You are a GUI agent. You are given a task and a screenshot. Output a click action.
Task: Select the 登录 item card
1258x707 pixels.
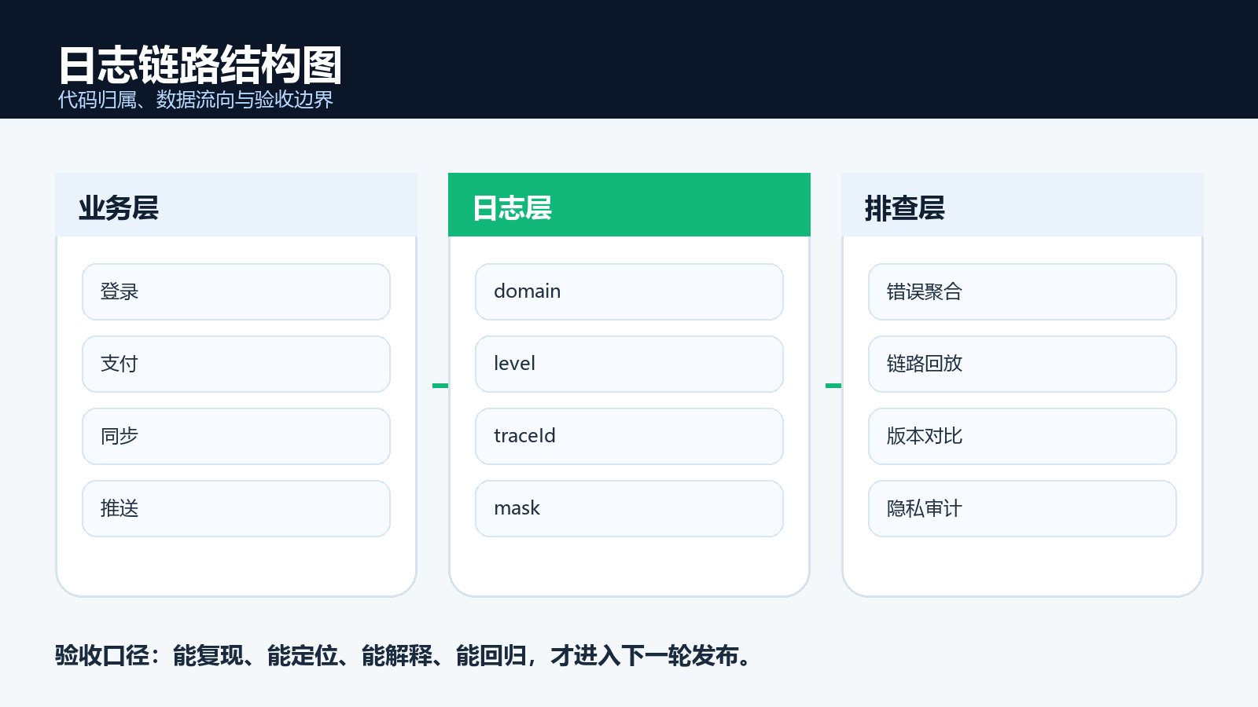coord(236,291)
